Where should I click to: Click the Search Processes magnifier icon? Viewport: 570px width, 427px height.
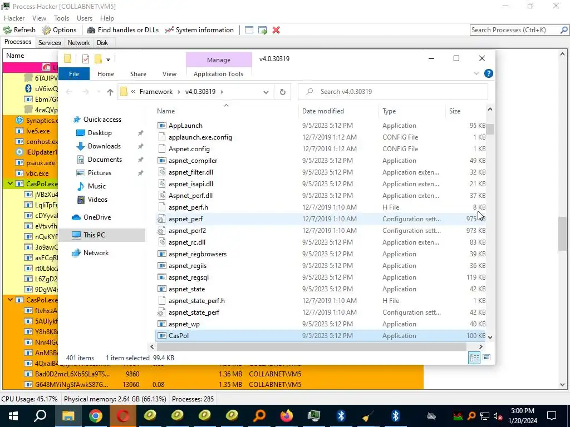click(x=564, y=30)
